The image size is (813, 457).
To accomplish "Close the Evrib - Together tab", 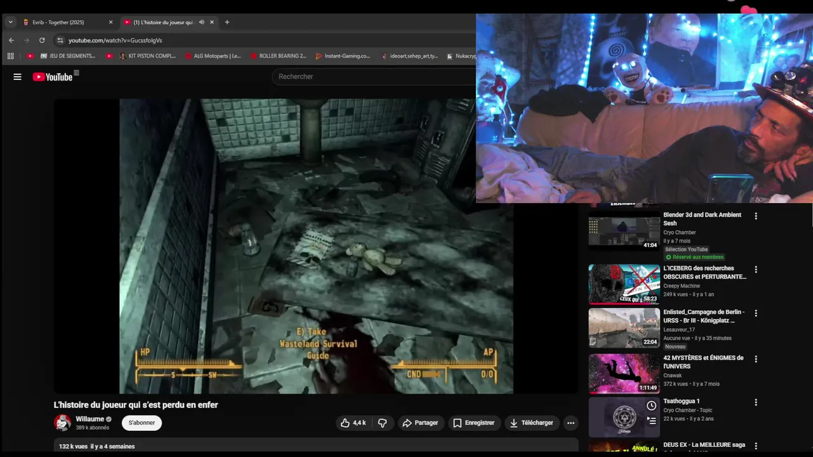I will pyautogui.click(x=111, y=22).
